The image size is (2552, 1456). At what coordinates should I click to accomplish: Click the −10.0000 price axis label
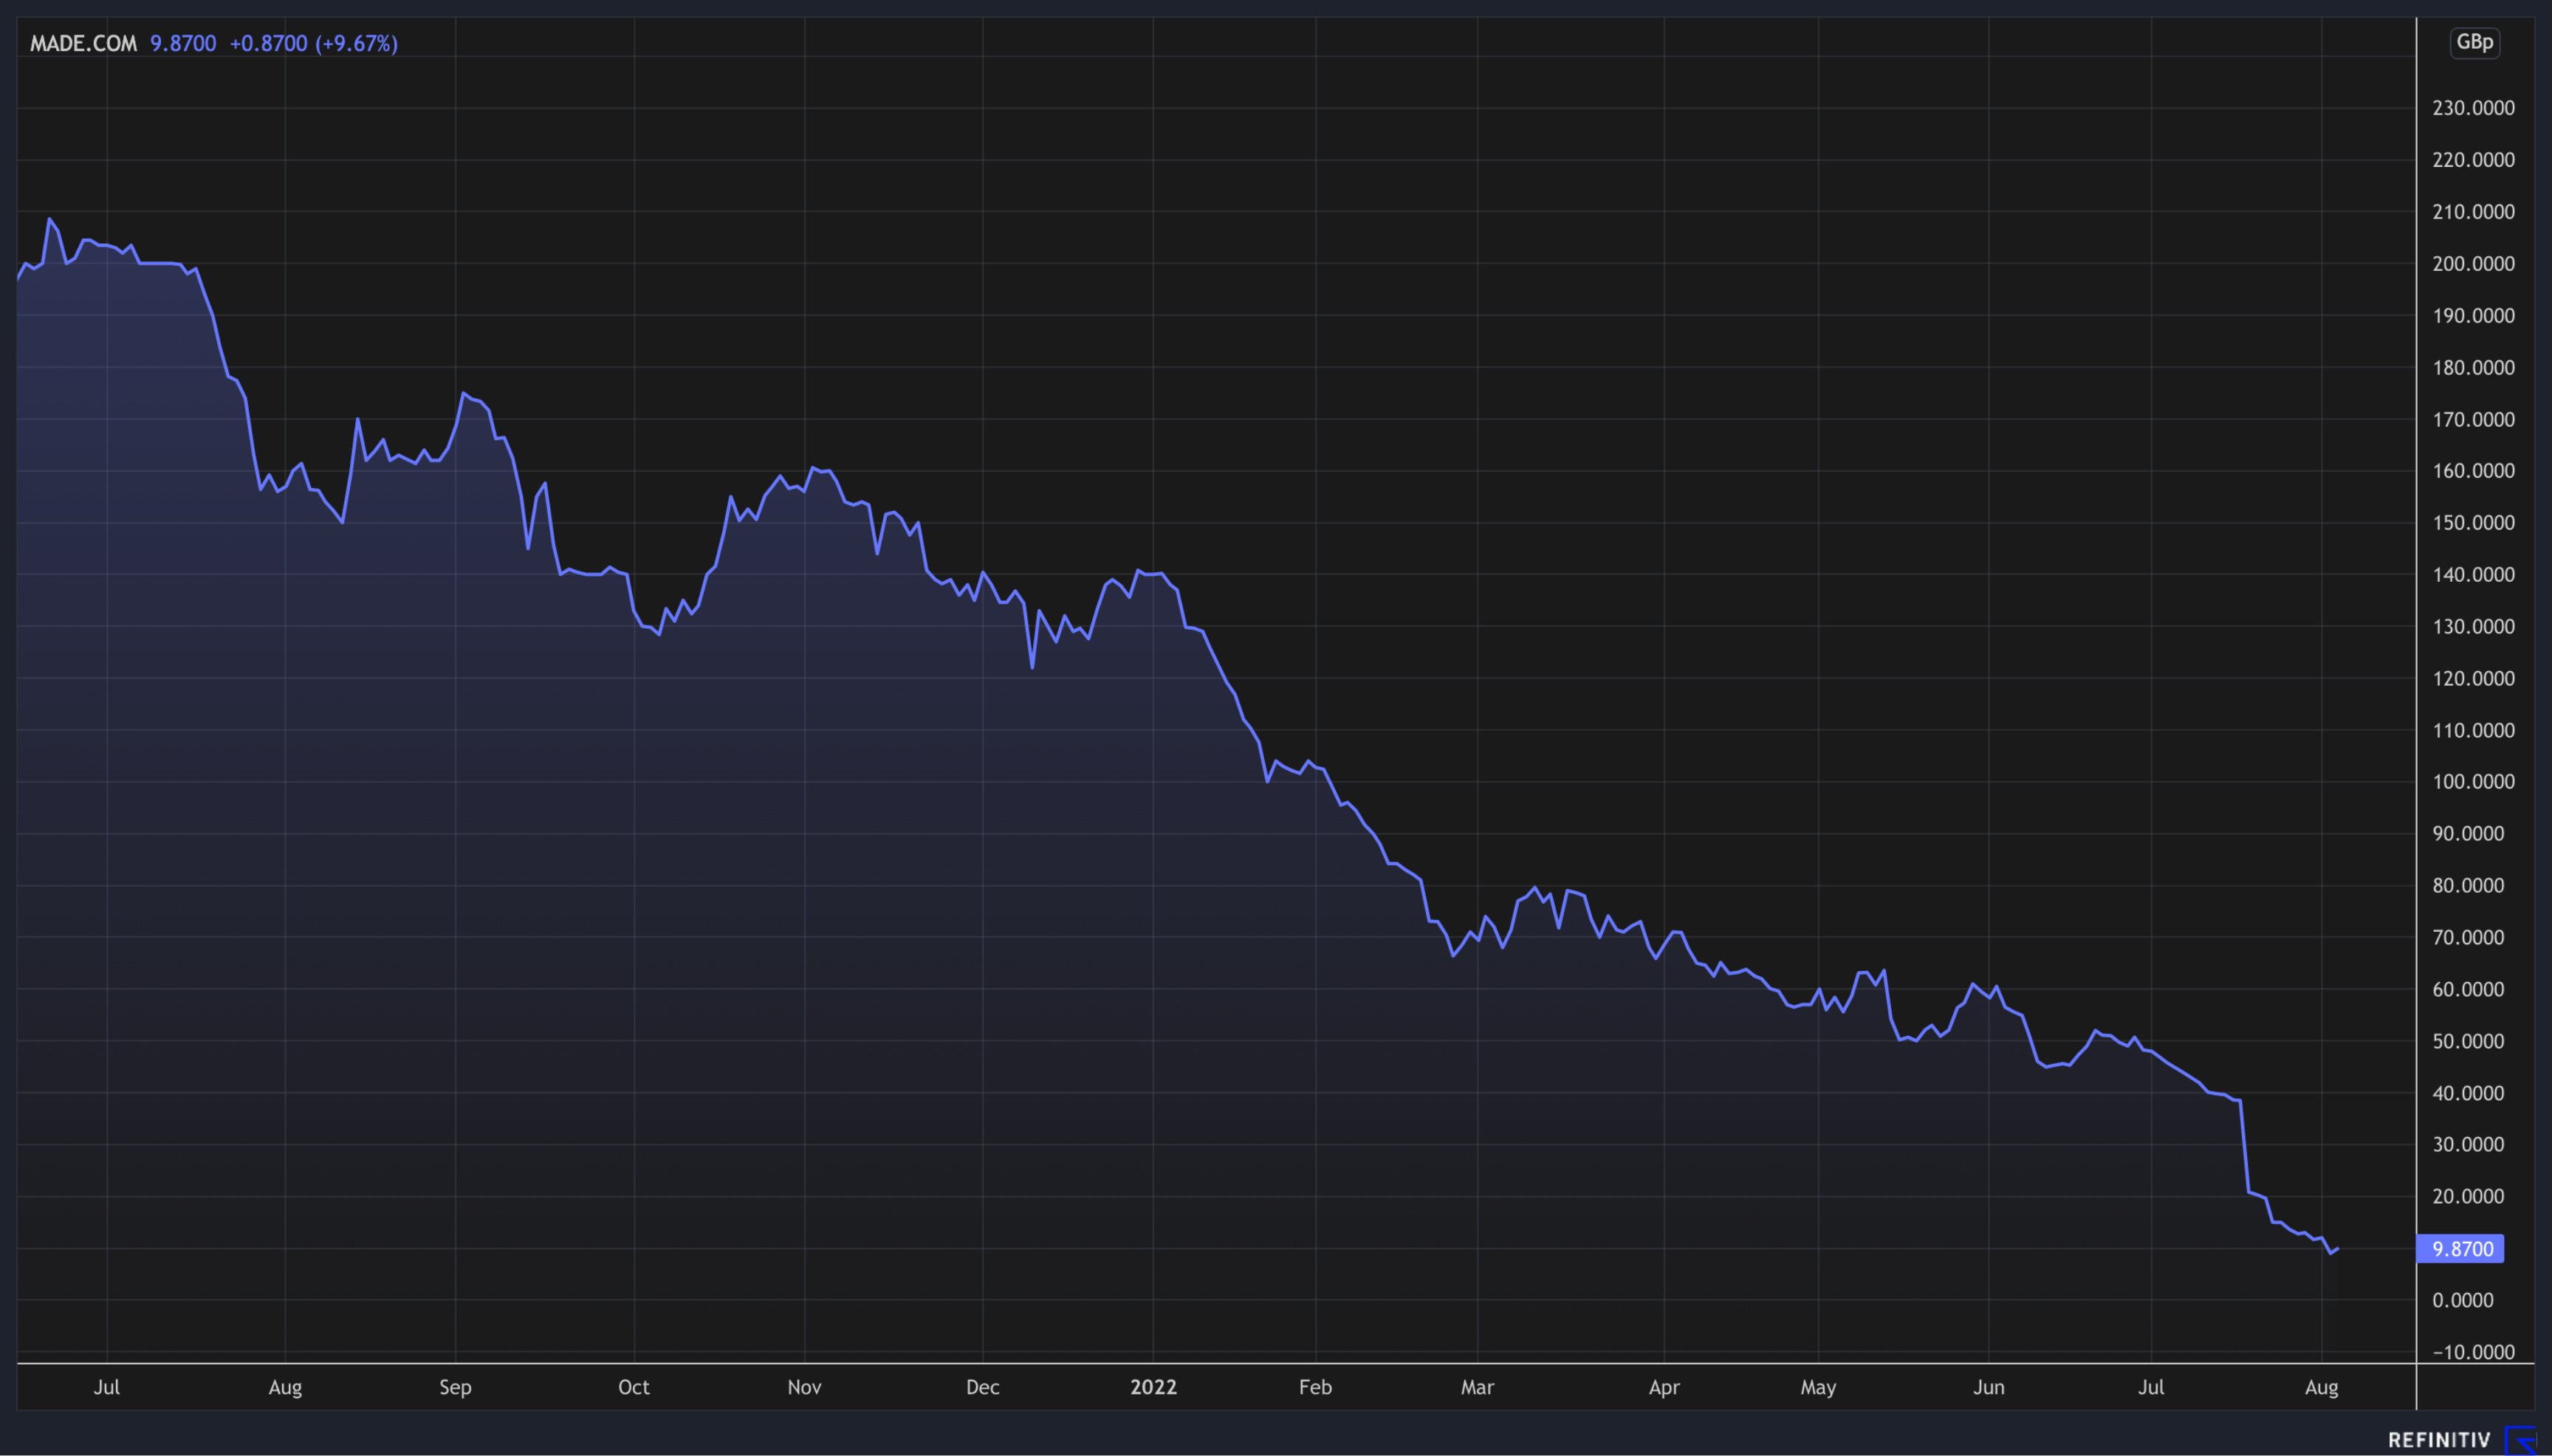click(x=2473, y=1353)
